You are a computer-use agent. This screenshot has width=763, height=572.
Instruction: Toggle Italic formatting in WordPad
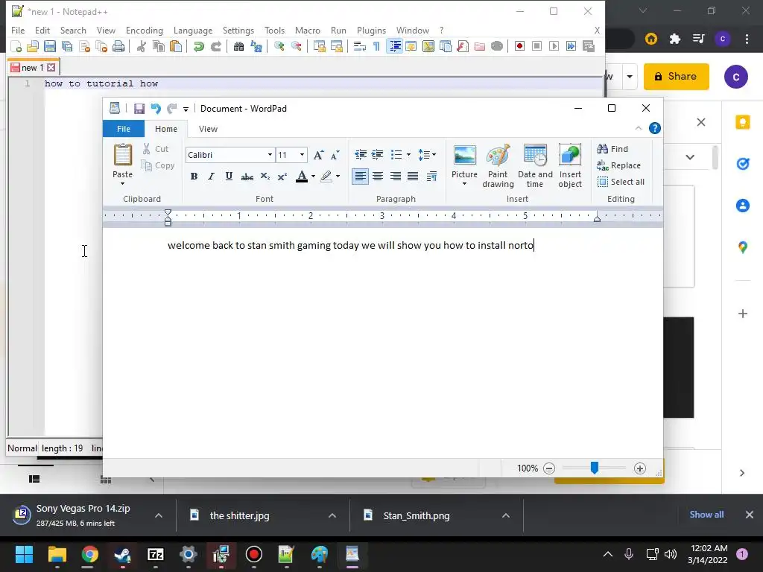click(211, 176)
